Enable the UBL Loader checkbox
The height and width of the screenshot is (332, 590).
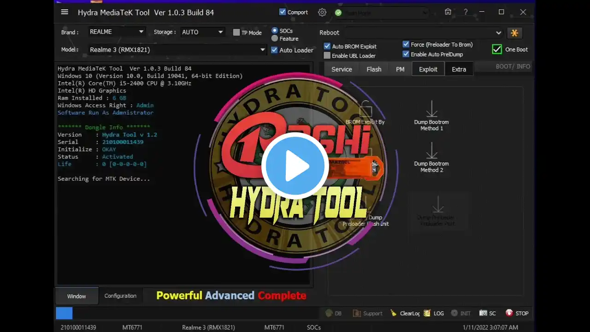(327, 55)
